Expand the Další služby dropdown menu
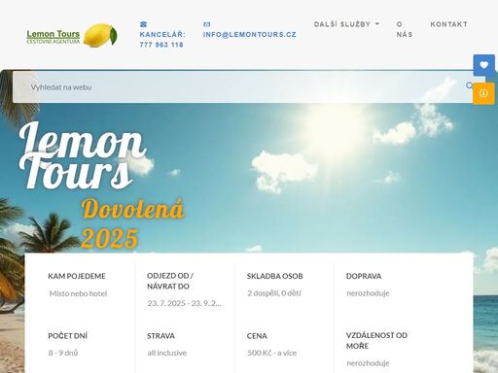The image size is (498, 373). coord(346,24)
